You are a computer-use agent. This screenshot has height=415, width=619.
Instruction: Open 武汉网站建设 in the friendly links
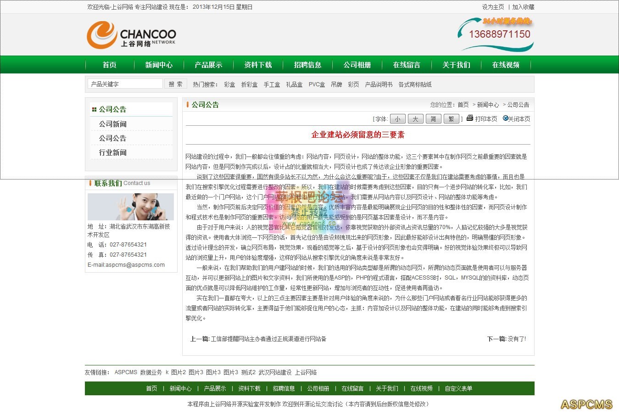tap(275, 372)
